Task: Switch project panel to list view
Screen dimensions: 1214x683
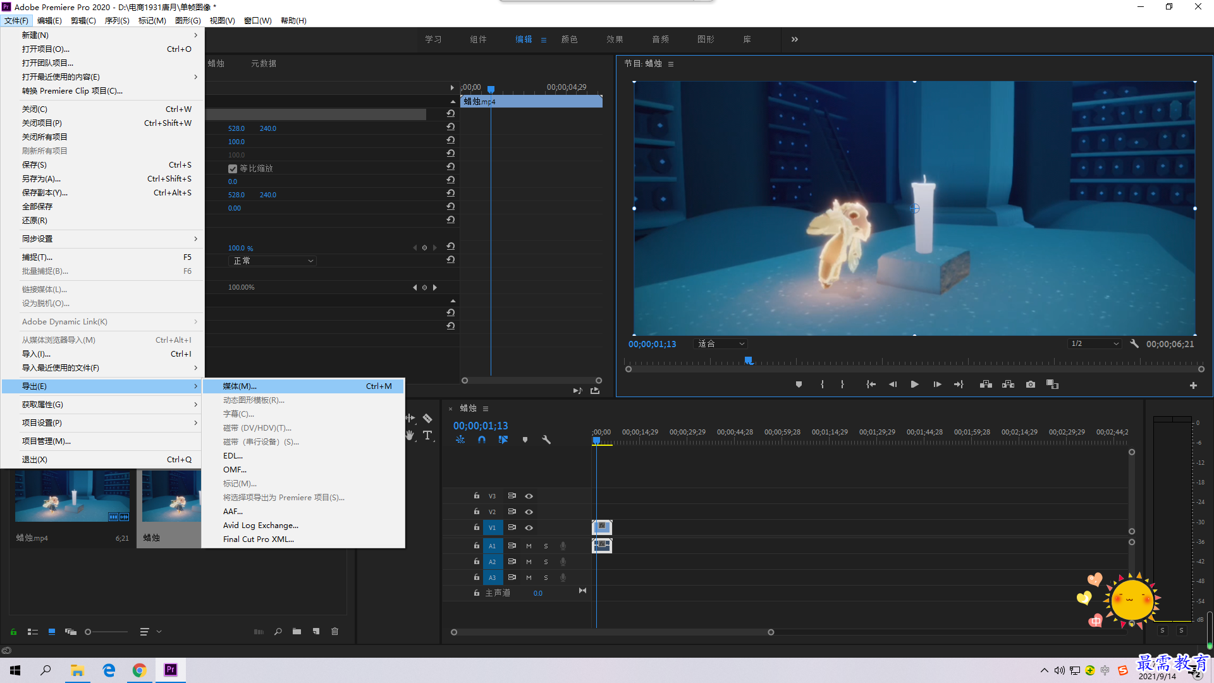Action: [33, 631]
